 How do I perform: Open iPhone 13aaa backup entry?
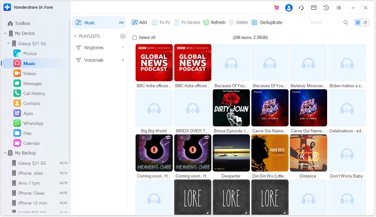40,193
